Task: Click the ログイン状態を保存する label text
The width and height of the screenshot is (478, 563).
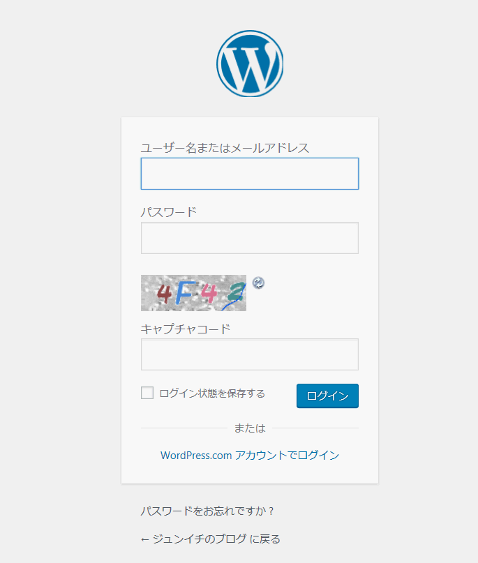Action: coord(212,393)
